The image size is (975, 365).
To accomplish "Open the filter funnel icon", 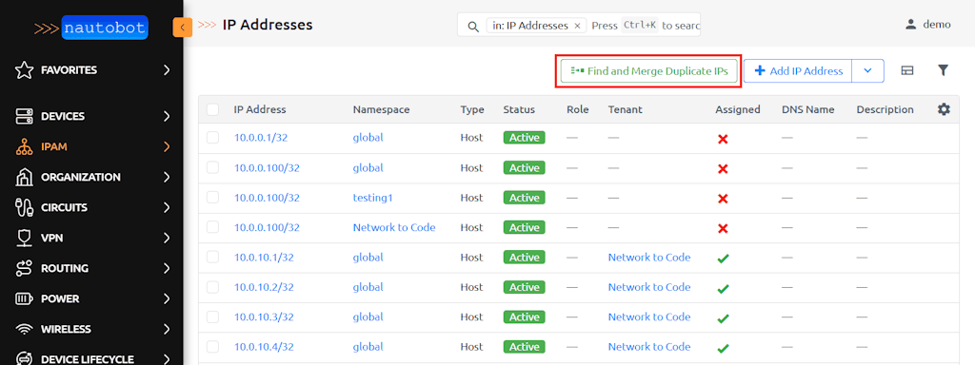I will [943, 70].
